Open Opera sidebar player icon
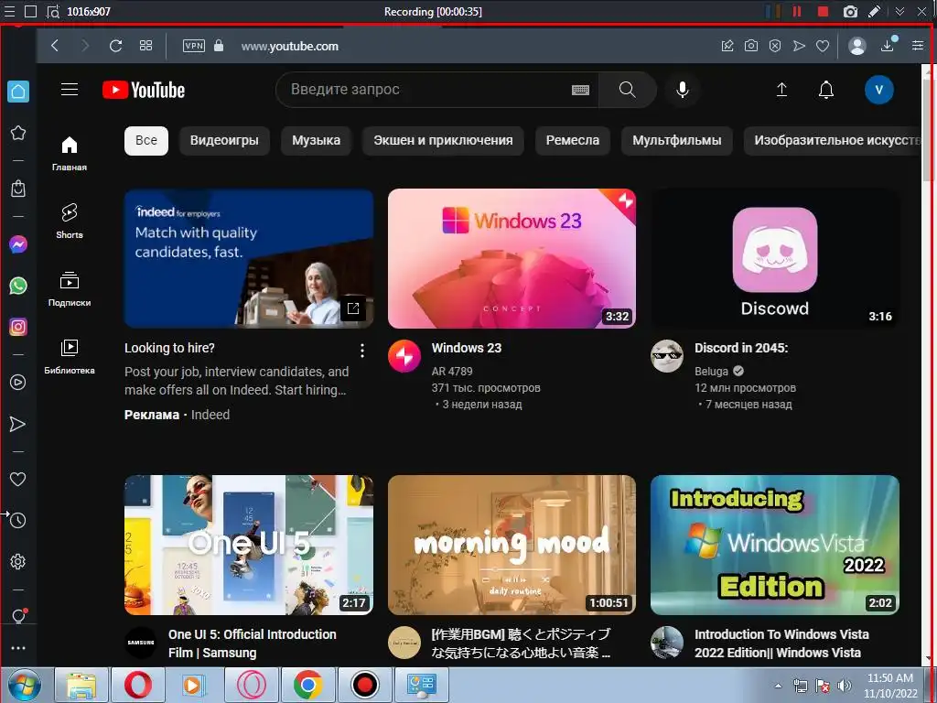This screenshot has width=937, height=703. pos(18,382)
